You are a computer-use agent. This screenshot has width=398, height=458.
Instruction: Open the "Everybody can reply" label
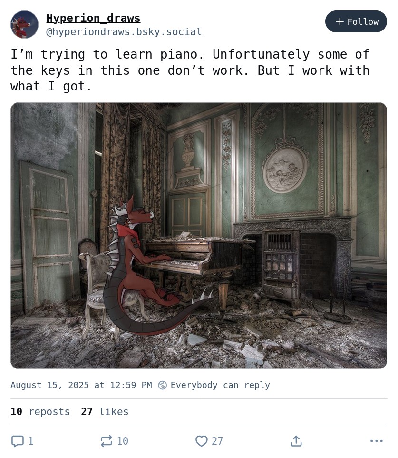220,385
